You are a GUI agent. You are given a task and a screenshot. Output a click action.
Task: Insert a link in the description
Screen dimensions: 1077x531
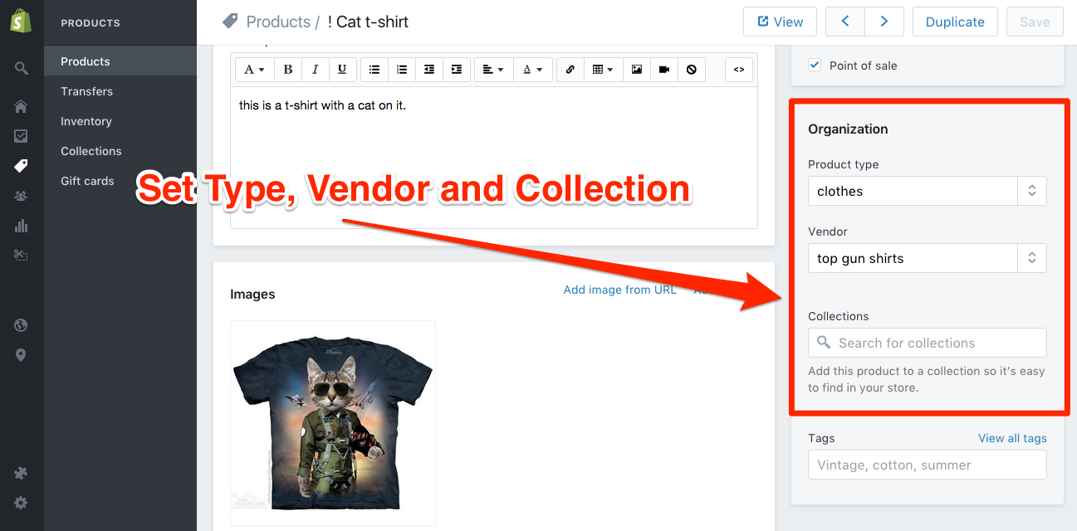570,70
